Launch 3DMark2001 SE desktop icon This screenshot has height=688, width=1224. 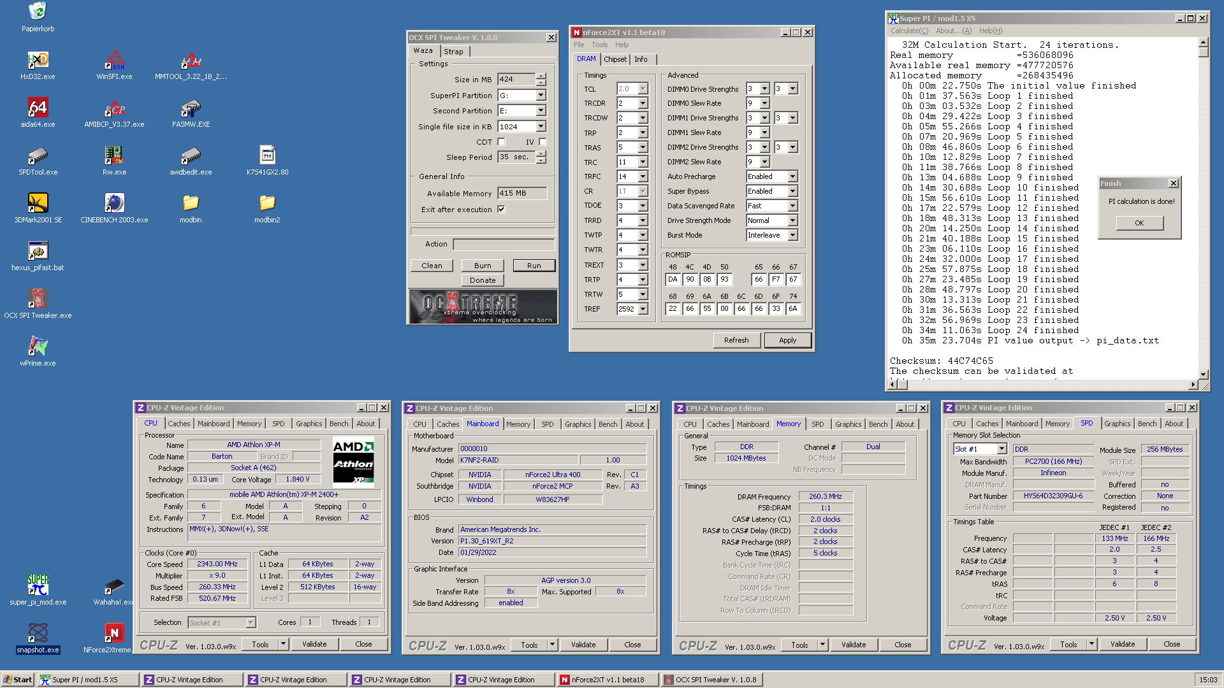(x=38, y=203)
